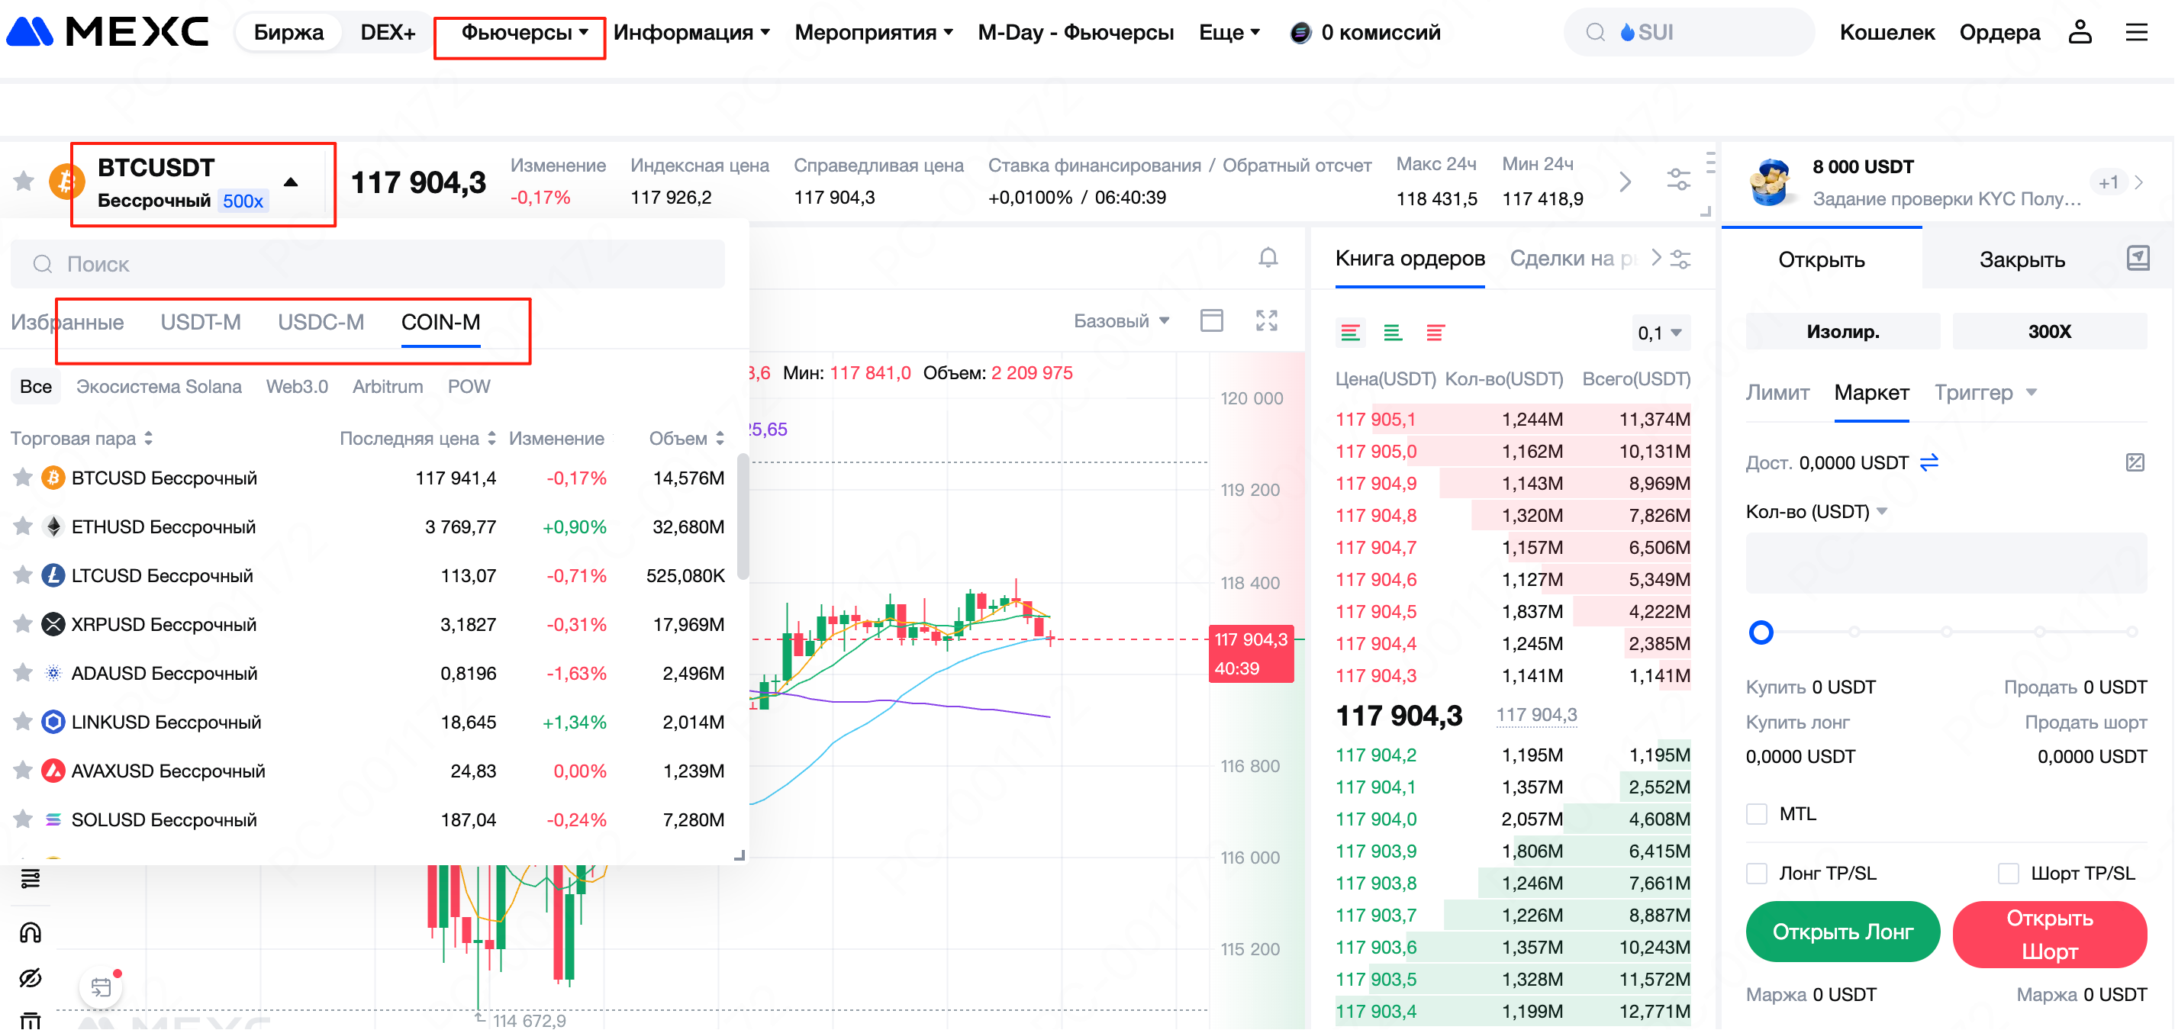The image size is (2175, 1030).
Task: Click the pair list scrollbar
Action: coord(742,517)
